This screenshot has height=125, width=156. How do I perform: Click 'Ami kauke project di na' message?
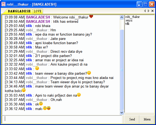pyautogui.click(x=69, y=65)
